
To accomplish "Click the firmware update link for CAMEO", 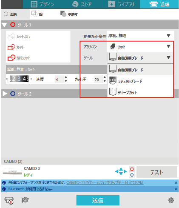I will coord(105,182).
